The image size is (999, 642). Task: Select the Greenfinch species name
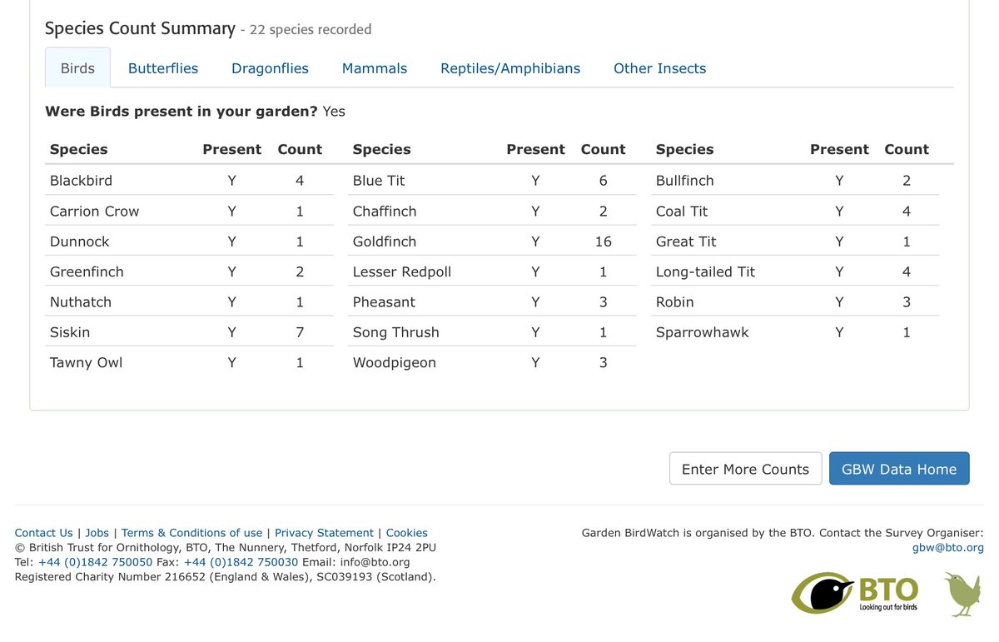click(x=87, y=271)
